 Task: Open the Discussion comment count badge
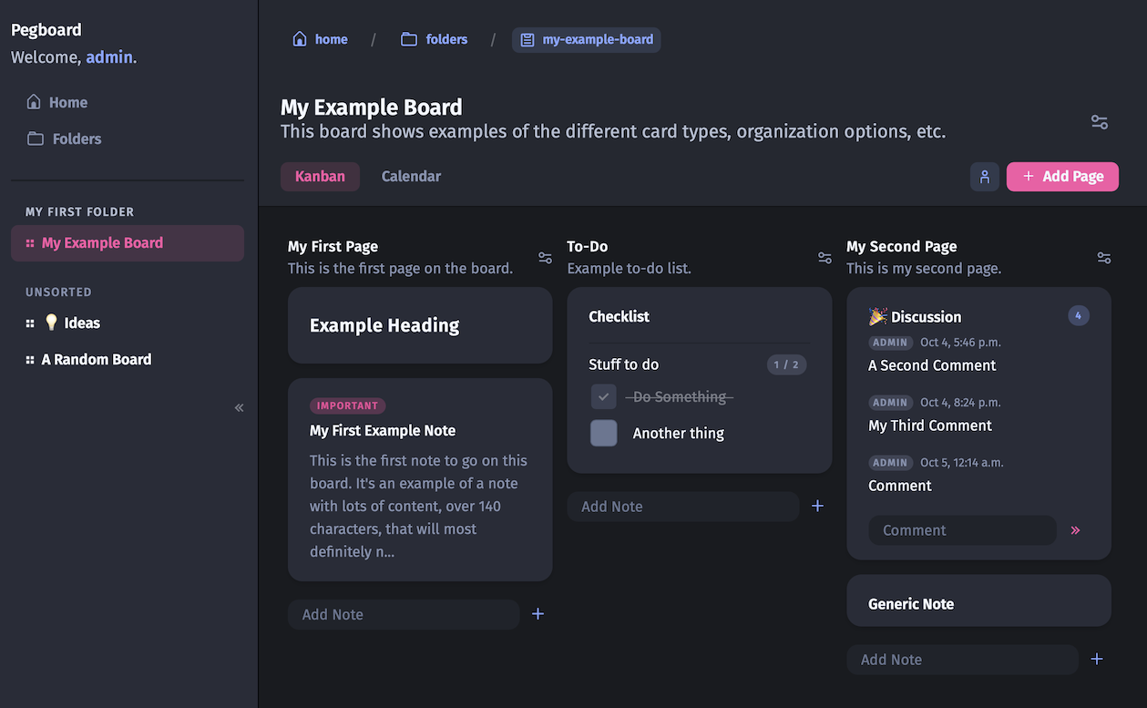[x=1078, y=316]
